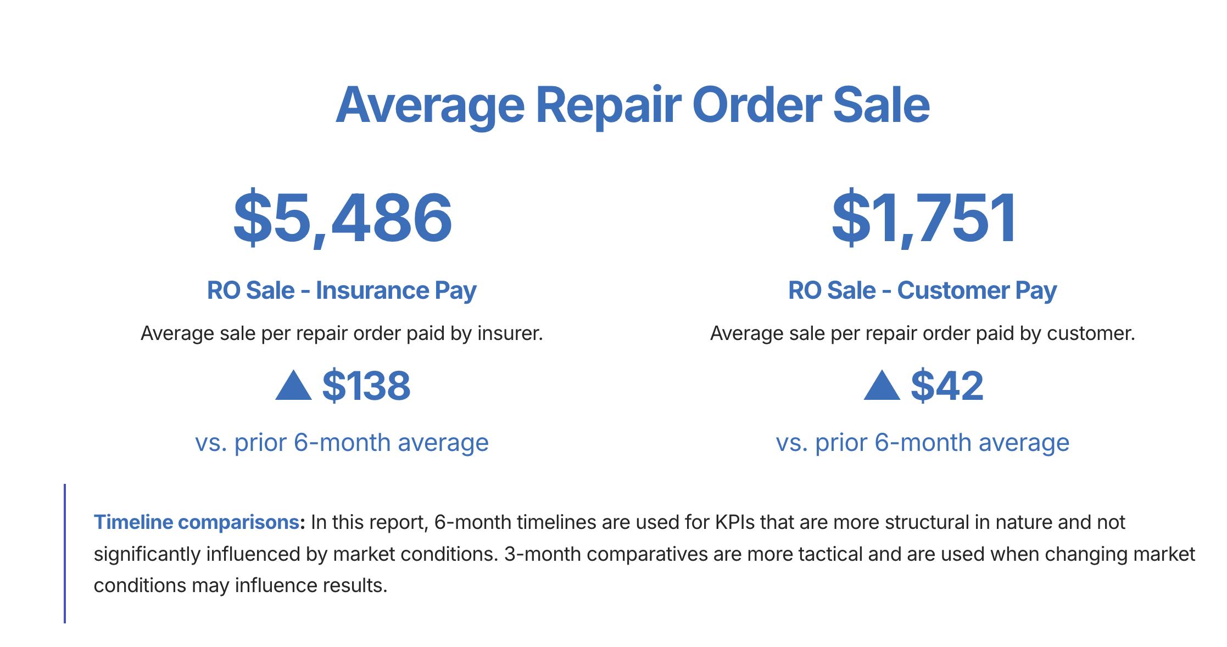Click the vertical bar beside the note

click(x=65, y=553)
